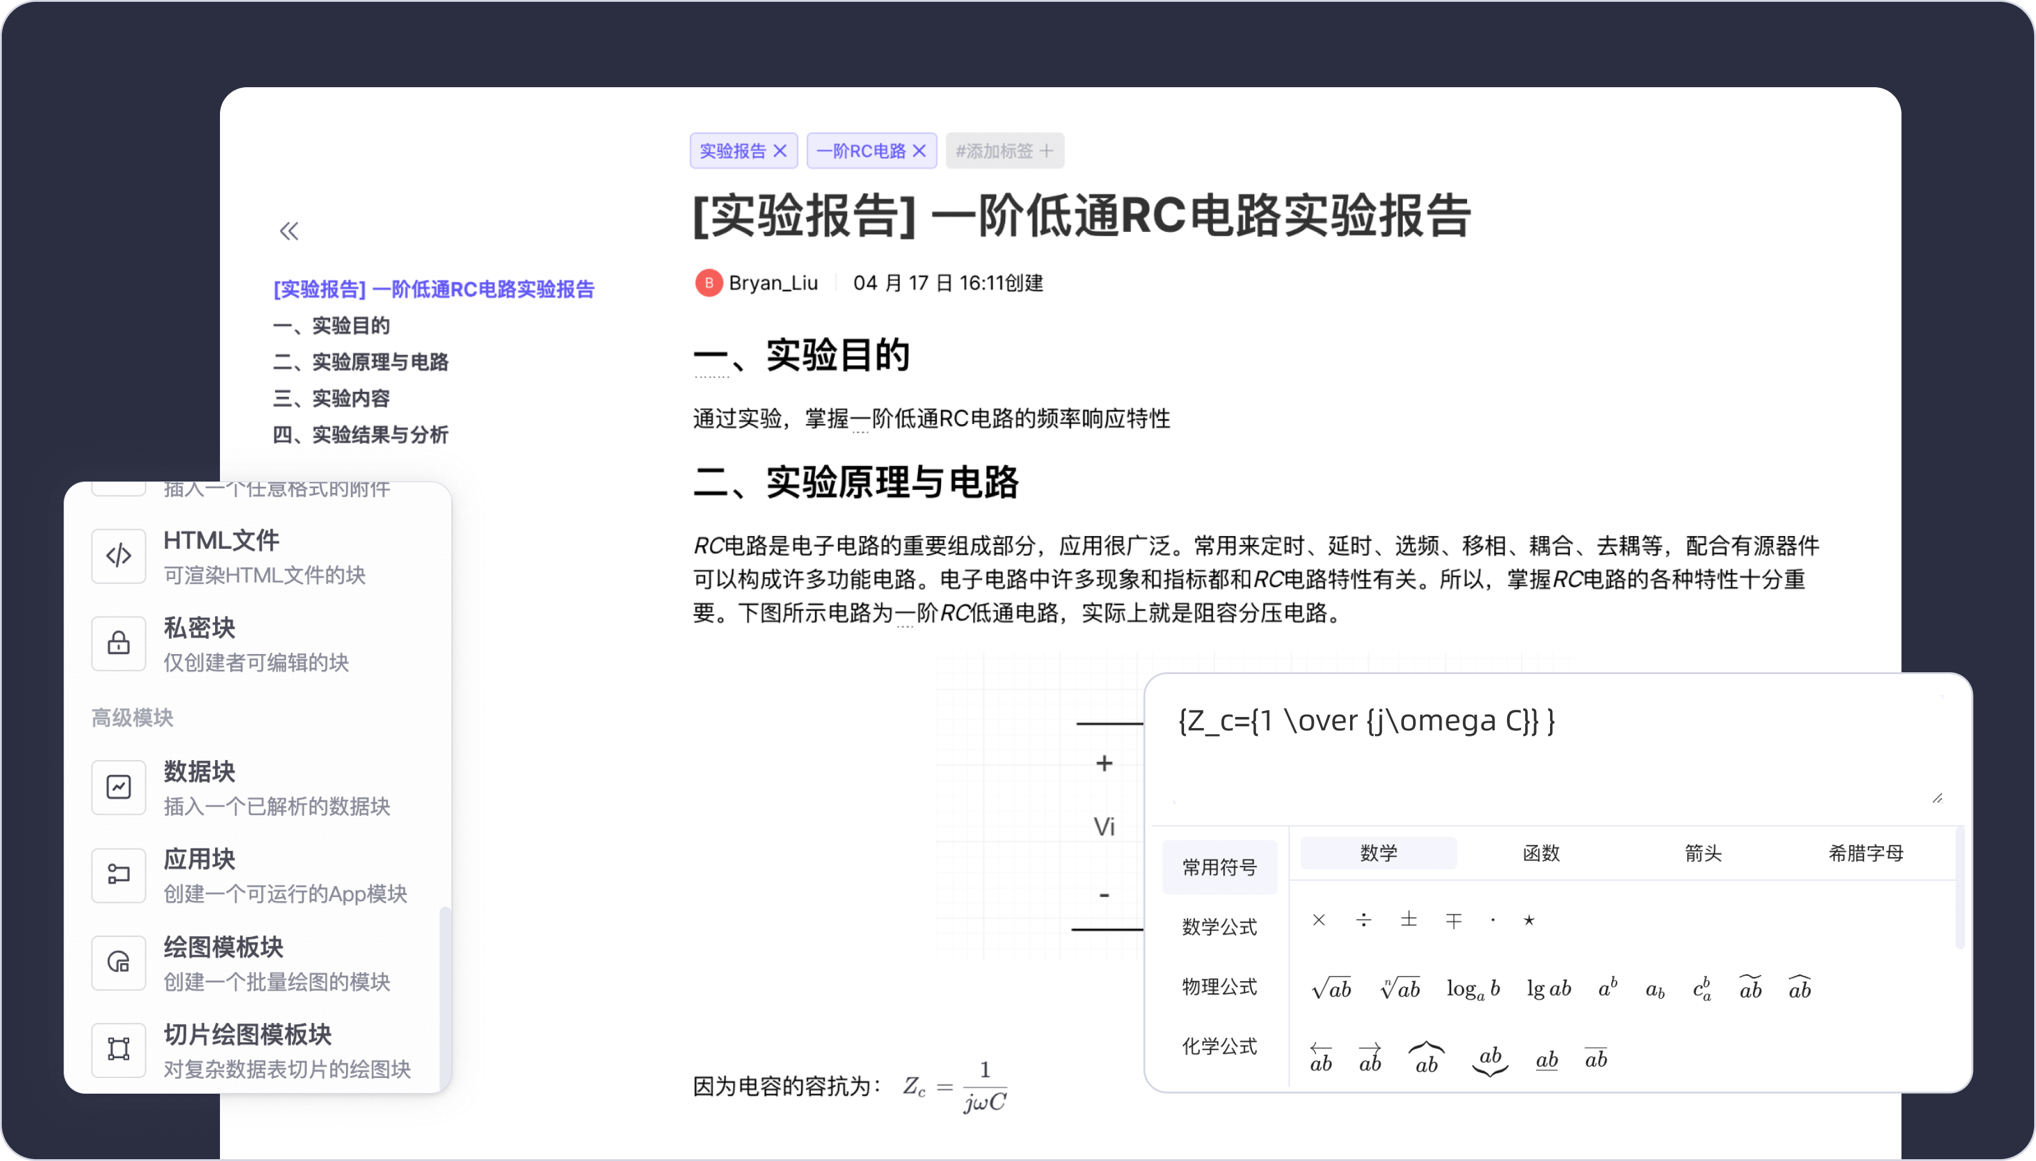2036x1161 pixels.
Task: Remove the 实验报告 tag
Action: pyautogui.click(x=780, y=151)
